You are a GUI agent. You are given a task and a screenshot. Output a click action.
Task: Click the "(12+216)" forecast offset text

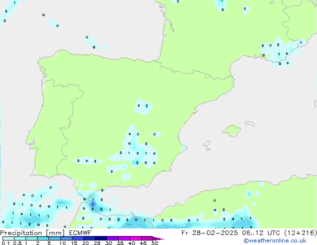tap(300, 233)
